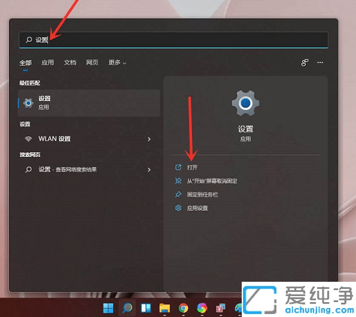Viewport: 356px width, 317px height.
Task: Launch Google Chrome from taskbar
Action: tap(183, 308)
